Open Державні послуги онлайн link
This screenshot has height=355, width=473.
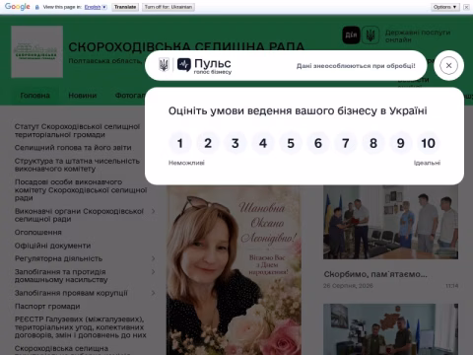(418, 36)
